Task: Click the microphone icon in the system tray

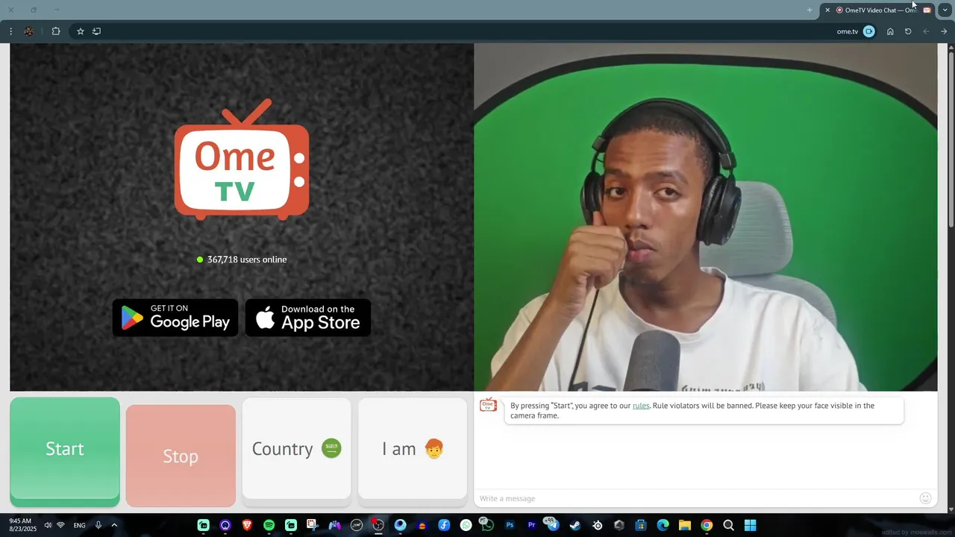Action: tap(98, 525)
